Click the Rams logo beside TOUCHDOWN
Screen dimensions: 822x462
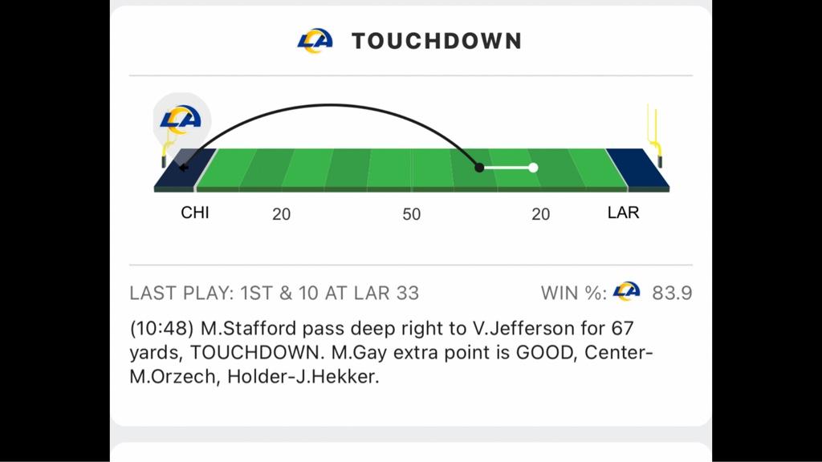(x=315, y=40)
